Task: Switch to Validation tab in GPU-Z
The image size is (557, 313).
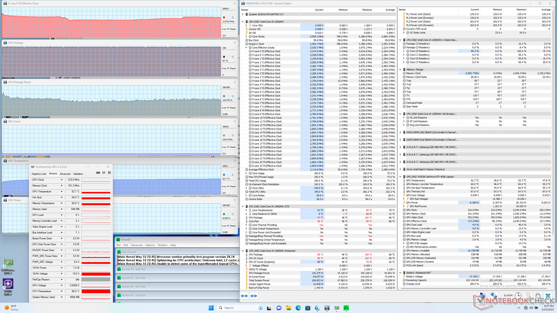Action: coord(78,174)
